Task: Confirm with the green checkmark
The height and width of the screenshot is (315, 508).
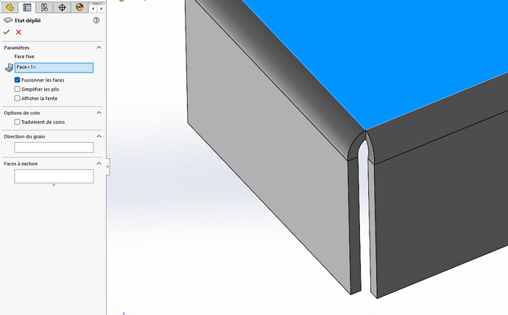Action: click(7, 32)
